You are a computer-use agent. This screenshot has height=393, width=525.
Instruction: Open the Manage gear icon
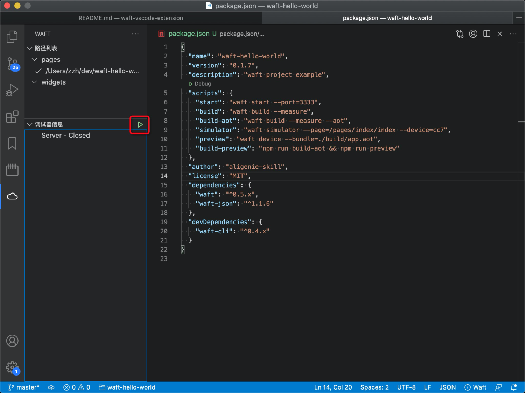[12, 367]
